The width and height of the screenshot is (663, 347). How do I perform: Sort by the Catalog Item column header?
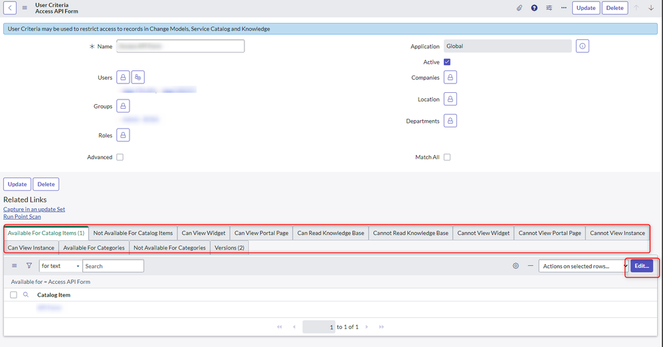click(x=54, y=295)
